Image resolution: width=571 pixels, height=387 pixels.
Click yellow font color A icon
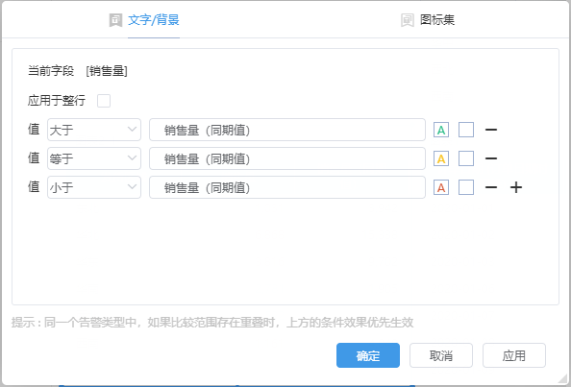[x=441, y=158]
